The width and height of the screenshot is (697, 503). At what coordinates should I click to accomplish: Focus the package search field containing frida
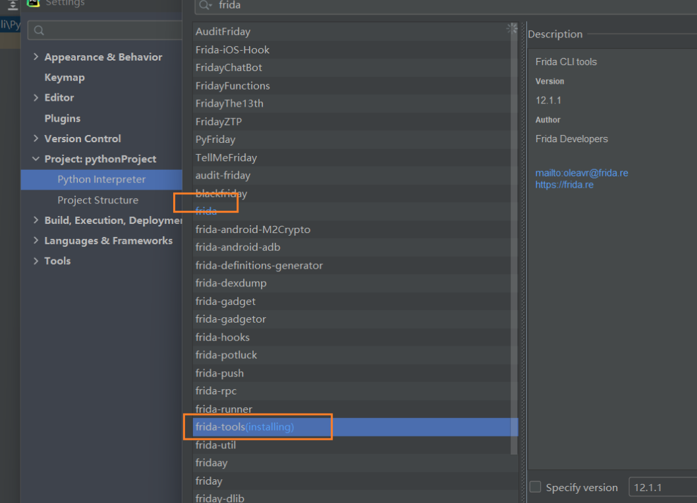click(445, 5)
